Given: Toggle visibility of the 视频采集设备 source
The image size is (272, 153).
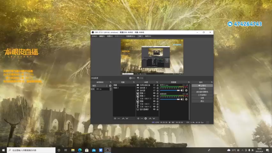Looking at the screenshot, I should tap(154, 85).
